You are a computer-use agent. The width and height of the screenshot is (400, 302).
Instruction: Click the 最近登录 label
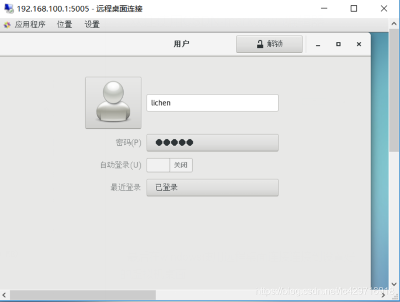(125, 187)
